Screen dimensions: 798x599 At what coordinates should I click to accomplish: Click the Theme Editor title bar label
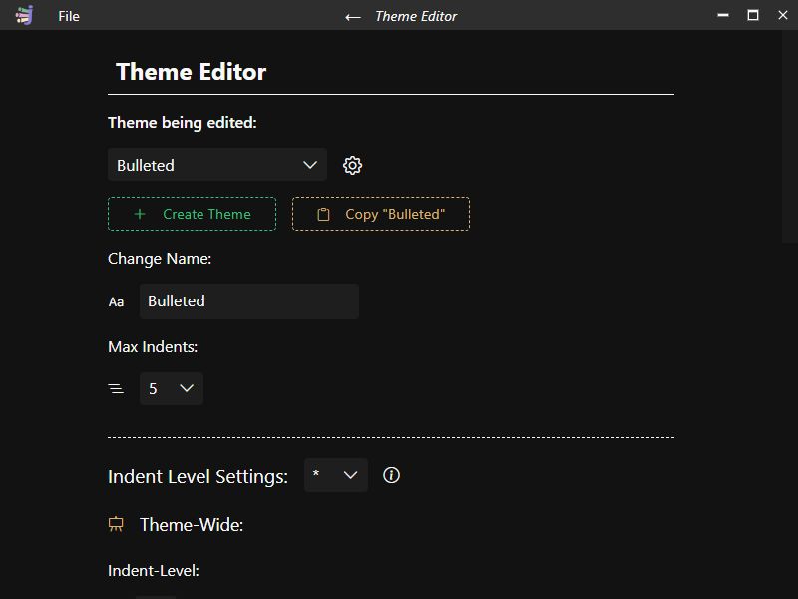[x=415, y=16]
